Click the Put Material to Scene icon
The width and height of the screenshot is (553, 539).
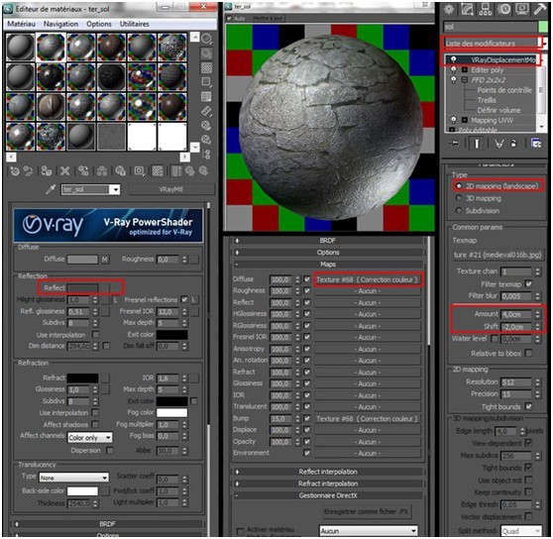click(x=28, y=171)
